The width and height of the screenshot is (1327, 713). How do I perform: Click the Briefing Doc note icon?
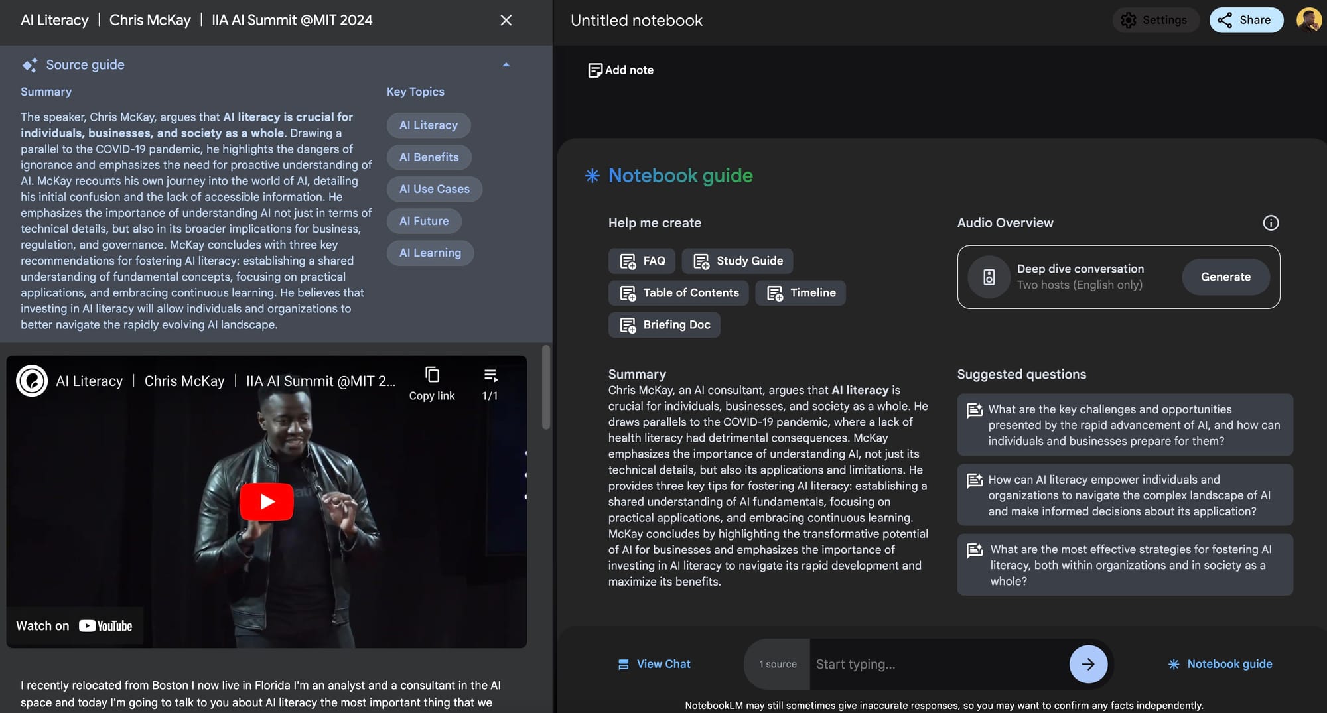pyautogui.click(x=628, y=325)
